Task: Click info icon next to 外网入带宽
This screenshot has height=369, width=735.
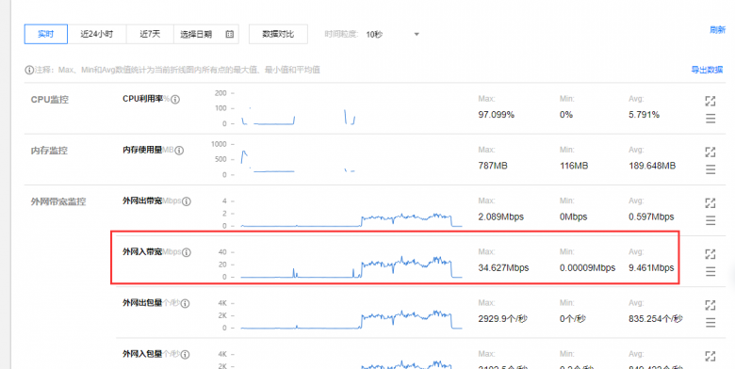Action: (186, 252)
